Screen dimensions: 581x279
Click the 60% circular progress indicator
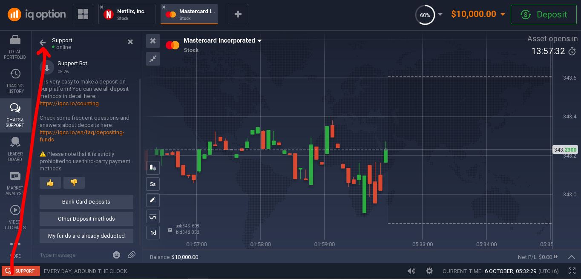click(x=425, y=14)
